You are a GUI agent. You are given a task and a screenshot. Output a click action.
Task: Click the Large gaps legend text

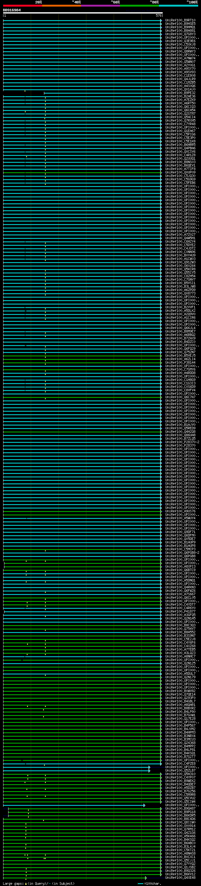pyautogui.click(x=39, y=883)
